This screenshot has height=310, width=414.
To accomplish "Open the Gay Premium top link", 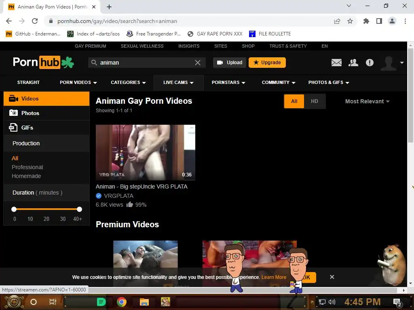I will pos(90,46).
